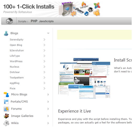Screen dimensions: 133x128
Task: Click the open box logos banner image
Action: coord(79,9)
